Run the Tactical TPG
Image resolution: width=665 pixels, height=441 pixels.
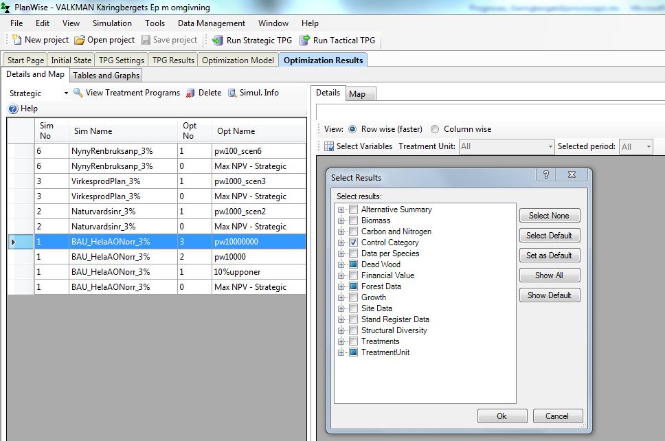[x=304, y=41]
